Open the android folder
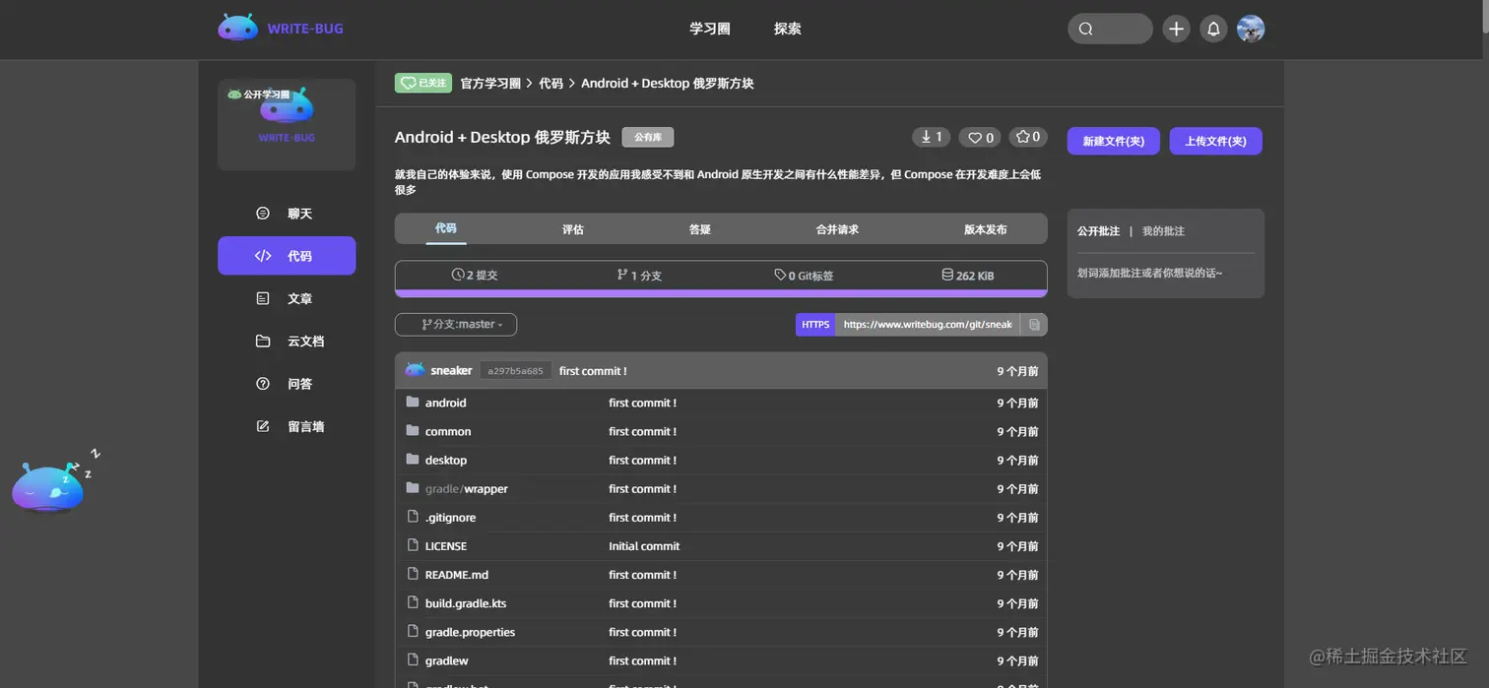Viewport: 1489px width, 688px height. [x=445, y=403]
